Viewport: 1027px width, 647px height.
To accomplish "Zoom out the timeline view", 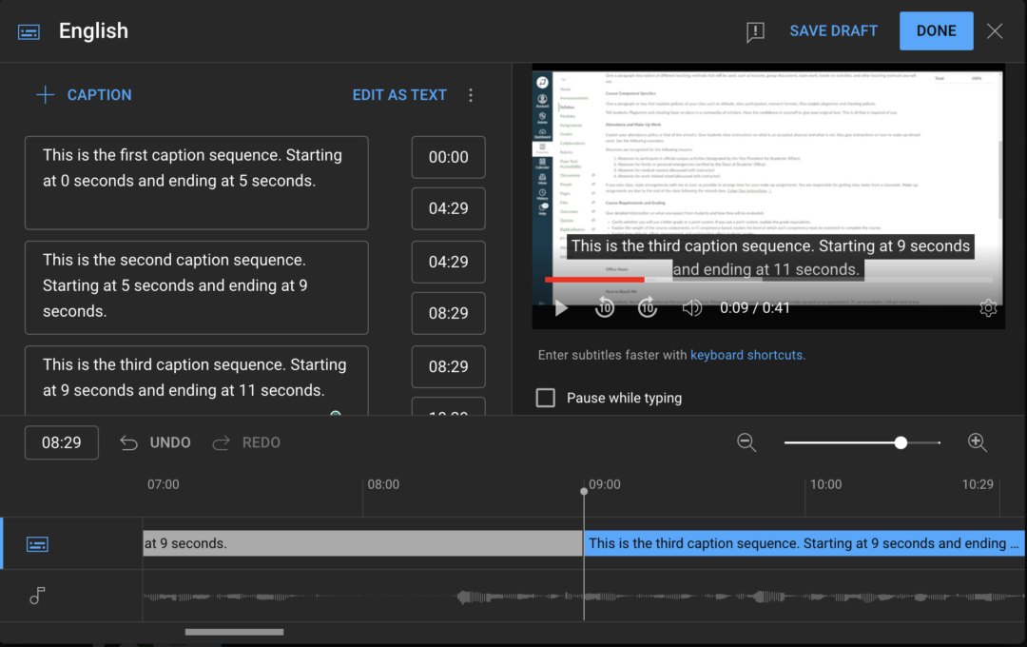I will click(x=747, y=441).
